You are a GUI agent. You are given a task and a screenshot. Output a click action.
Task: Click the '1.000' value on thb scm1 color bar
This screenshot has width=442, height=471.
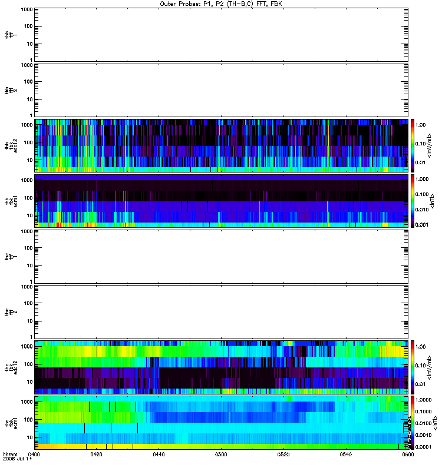pyautogui.click(x=422, y=179)
